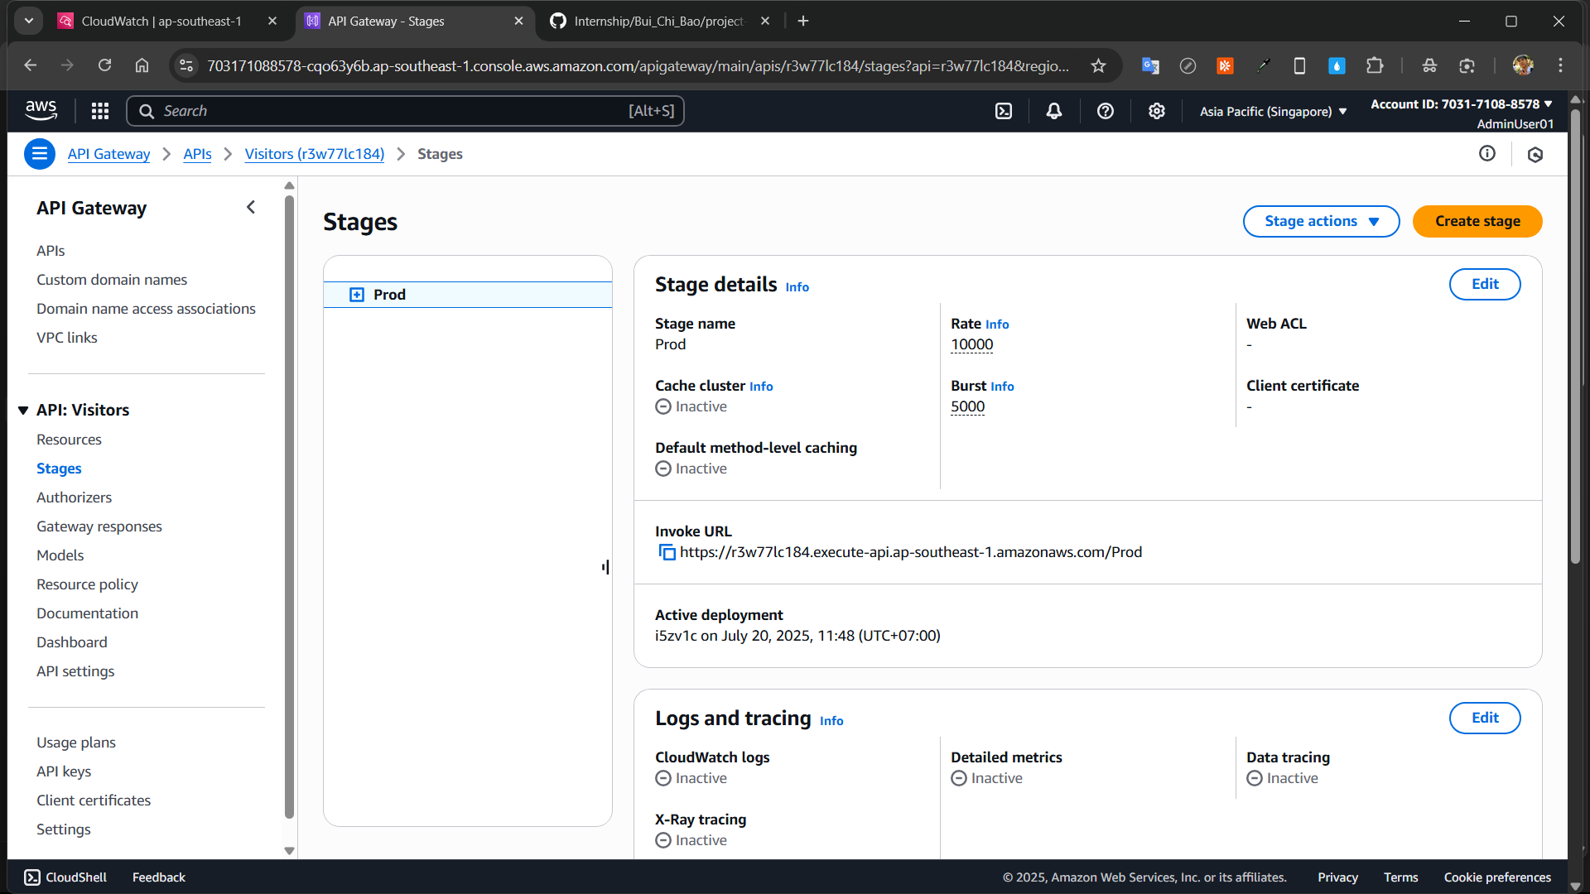The width and height of the screenshot is (1590, 894).
Task: Open the notifications bell
Action: click(1054, 111)
